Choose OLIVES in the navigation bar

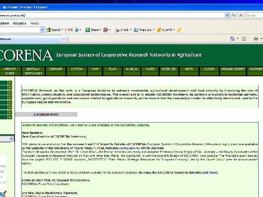(209, 69)
